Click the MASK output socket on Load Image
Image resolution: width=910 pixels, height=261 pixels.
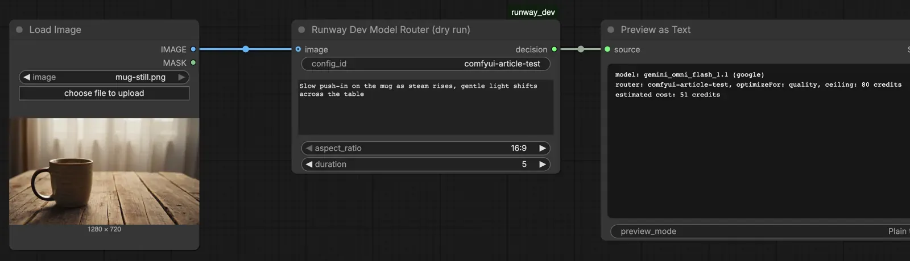193,62
